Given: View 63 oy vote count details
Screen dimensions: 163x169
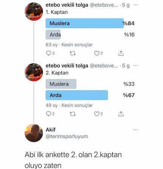Looking at the screenshot, I should tap(52, 45).
